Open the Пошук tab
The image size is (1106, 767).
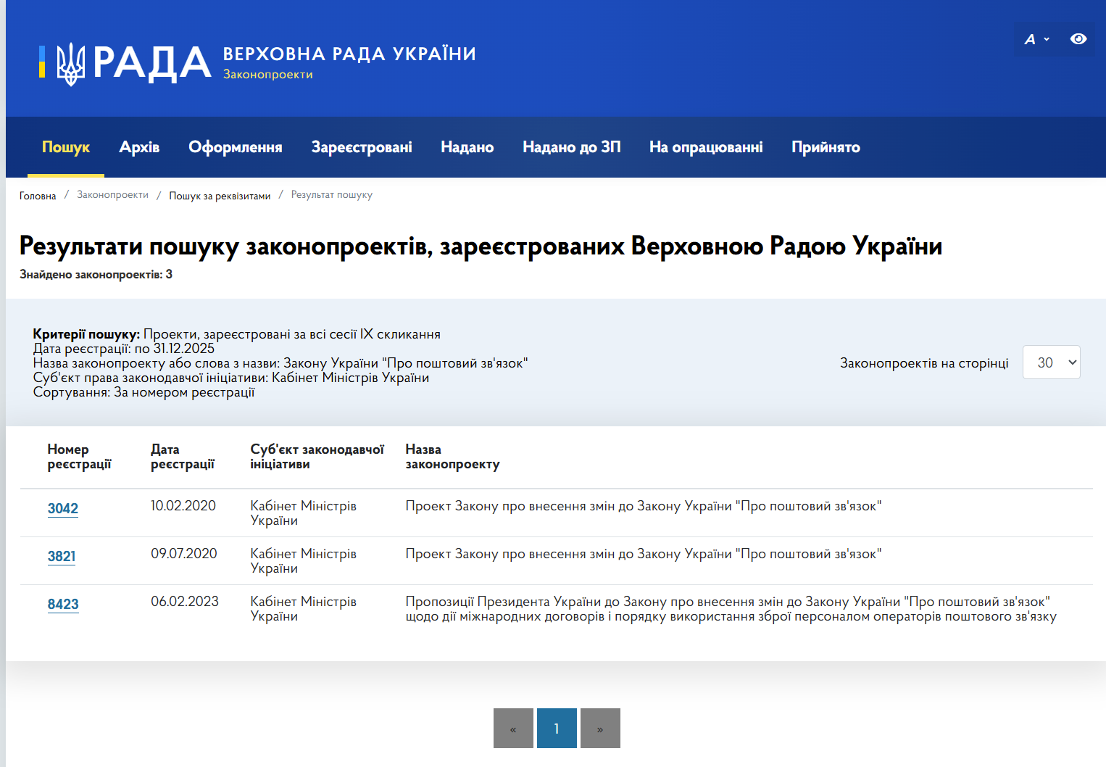point(66,147)
